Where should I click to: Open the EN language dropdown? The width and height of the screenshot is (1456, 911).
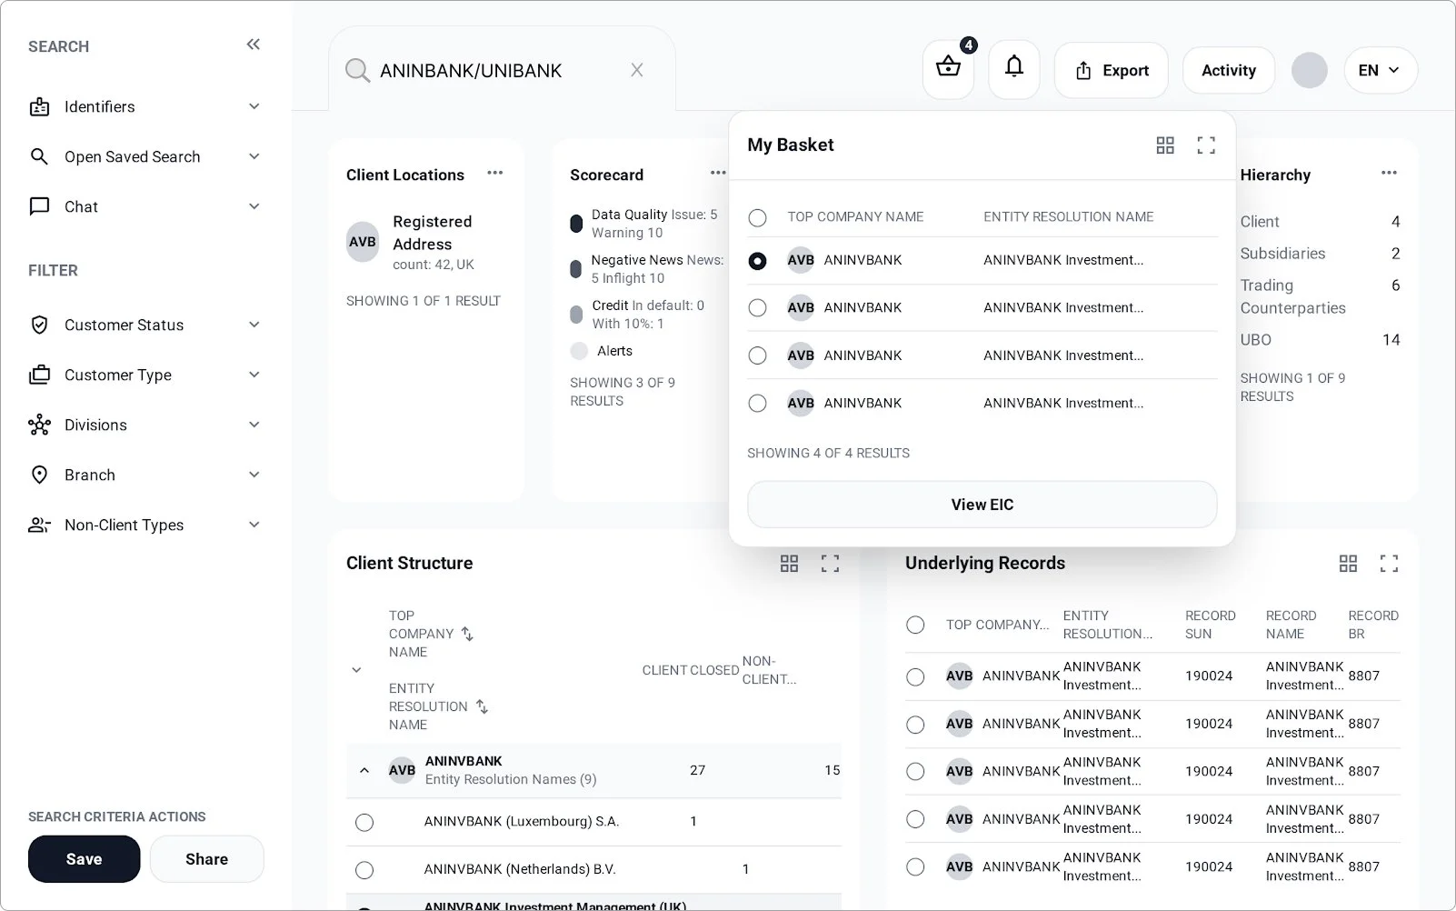pyautogui.click(x=1380, y=70)
